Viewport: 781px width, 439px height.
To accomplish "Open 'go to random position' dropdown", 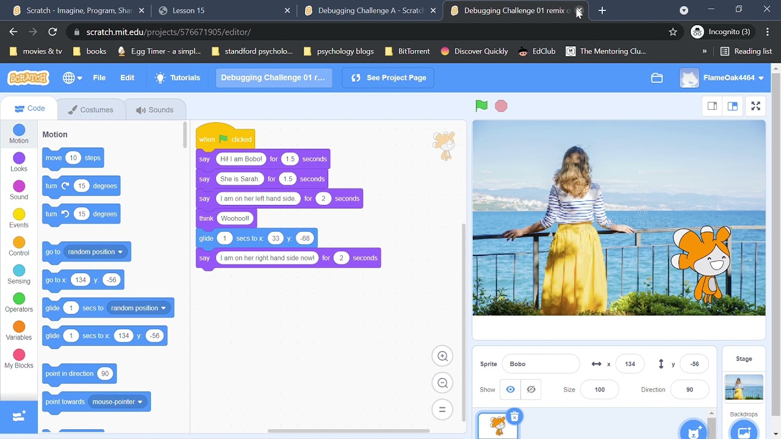I will 95,252.
